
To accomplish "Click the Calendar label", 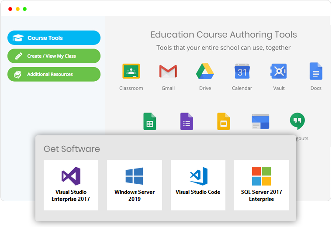I will [242, 88].
